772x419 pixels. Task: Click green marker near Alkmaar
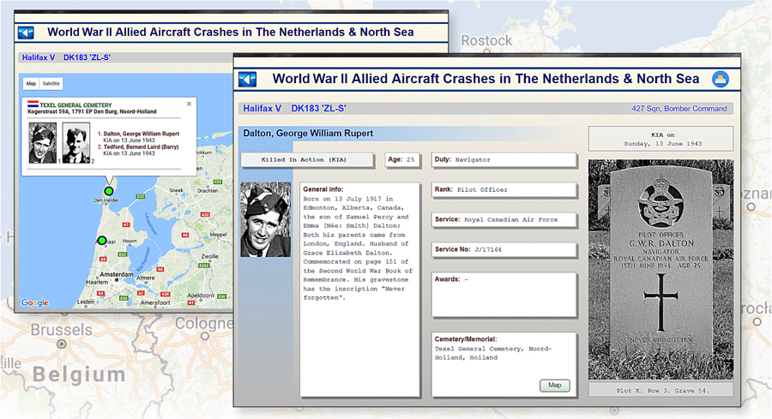(101, 241)
